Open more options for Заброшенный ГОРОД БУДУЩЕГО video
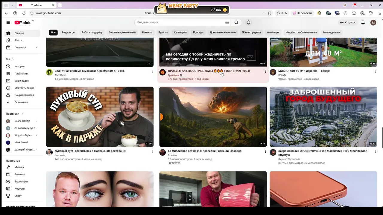The image size is (383, 215). 376,151
